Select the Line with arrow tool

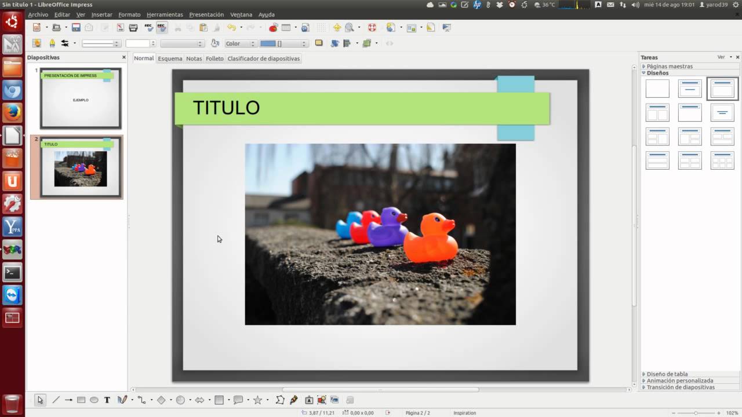pos(68,400)
